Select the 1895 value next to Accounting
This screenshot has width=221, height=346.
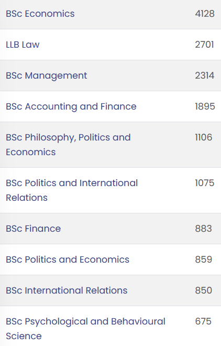coord(205,106)
